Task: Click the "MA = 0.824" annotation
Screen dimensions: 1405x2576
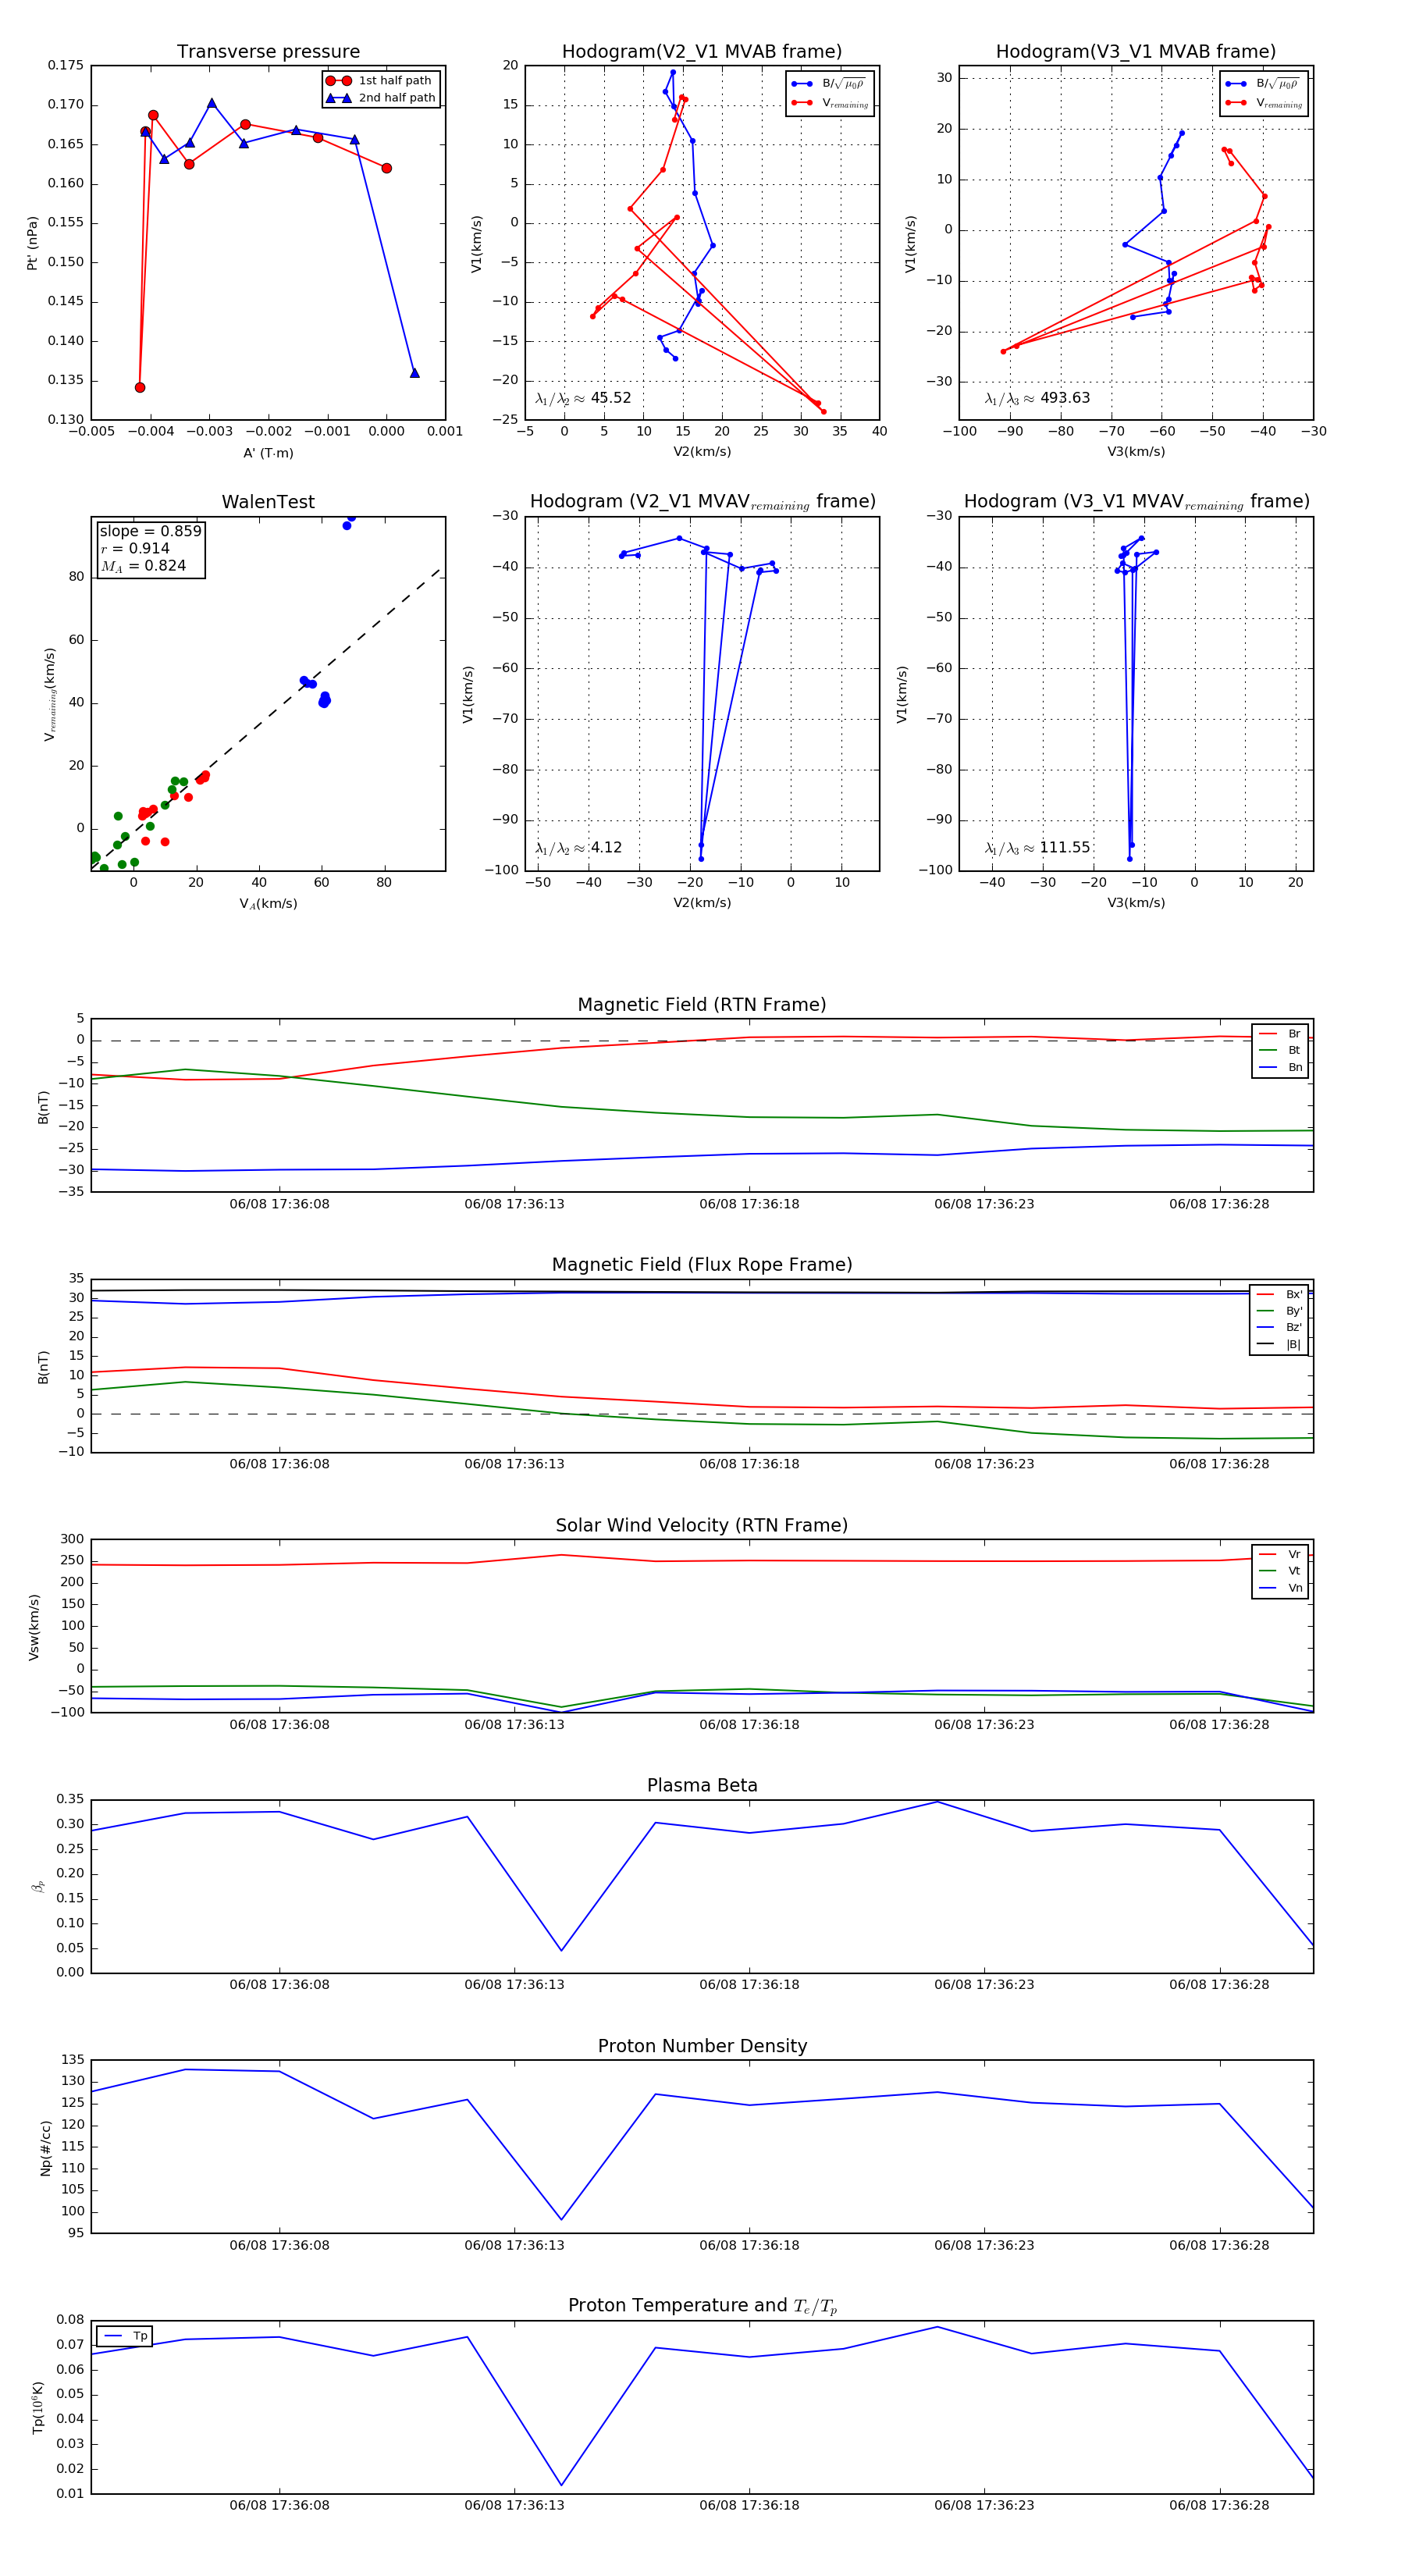Action: [x=143, y=566]
